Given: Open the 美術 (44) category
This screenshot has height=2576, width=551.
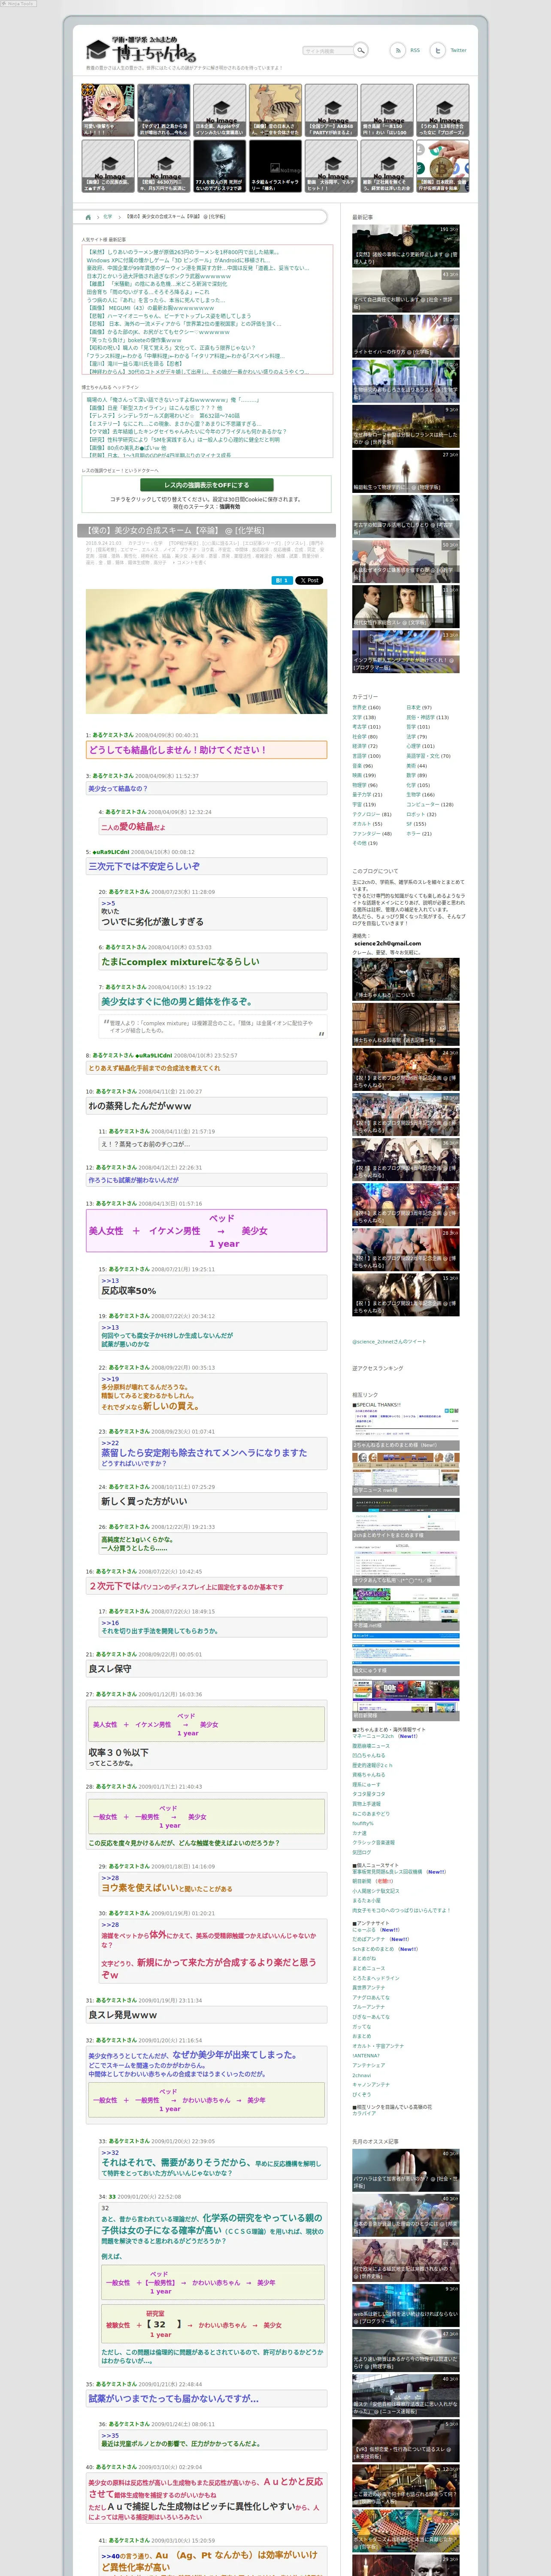Looking at the screenshot, I should [x=417, y=766].
